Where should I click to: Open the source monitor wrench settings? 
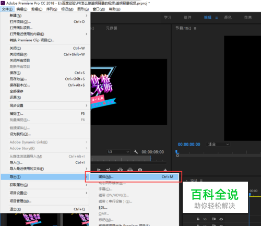(136, 152)
